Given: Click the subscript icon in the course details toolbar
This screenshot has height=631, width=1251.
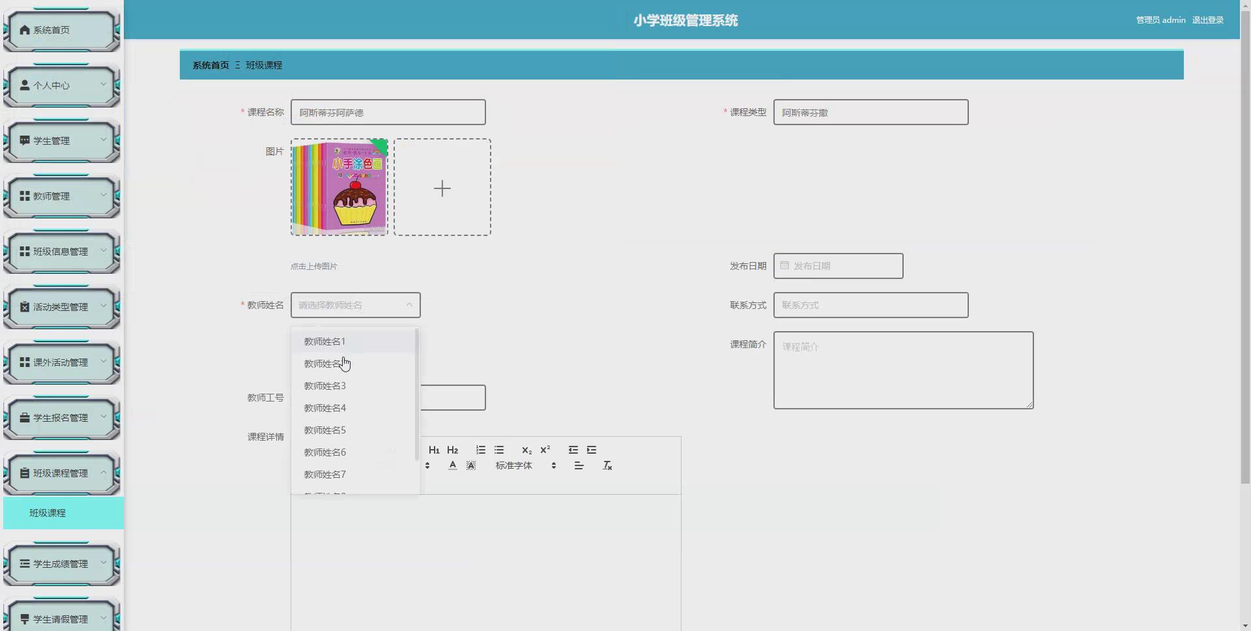Looking at the screenshot, I should click(x=526, y=450).
